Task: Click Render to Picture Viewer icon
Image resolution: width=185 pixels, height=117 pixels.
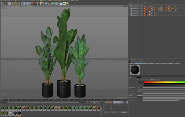Action: pos(39,3)
